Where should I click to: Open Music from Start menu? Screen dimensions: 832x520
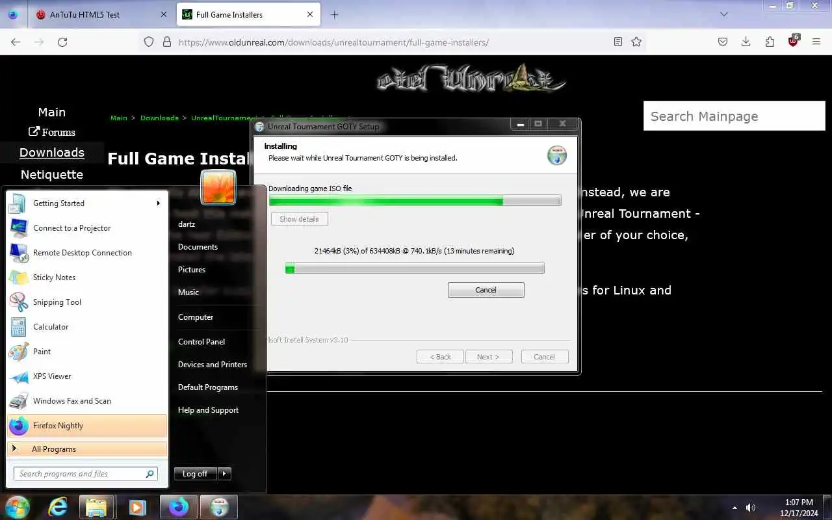[188, 292]
